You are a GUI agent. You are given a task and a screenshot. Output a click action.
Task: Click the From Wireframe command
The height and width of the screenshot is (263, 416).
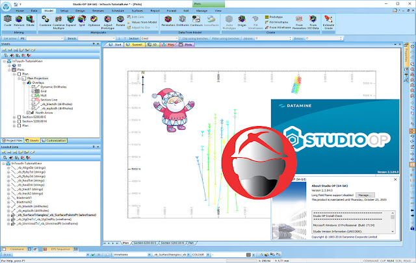[278, 27]
